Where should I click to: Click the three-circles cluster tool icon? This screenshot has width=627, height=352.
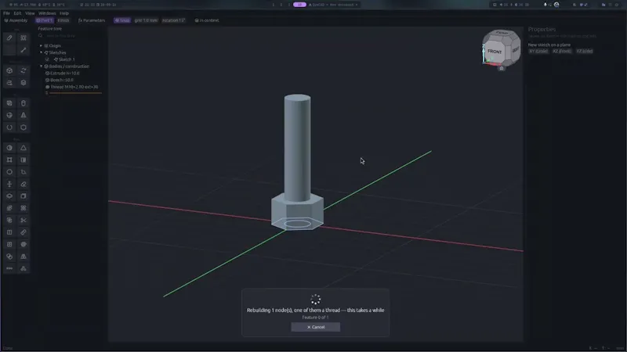coord(24,268)
